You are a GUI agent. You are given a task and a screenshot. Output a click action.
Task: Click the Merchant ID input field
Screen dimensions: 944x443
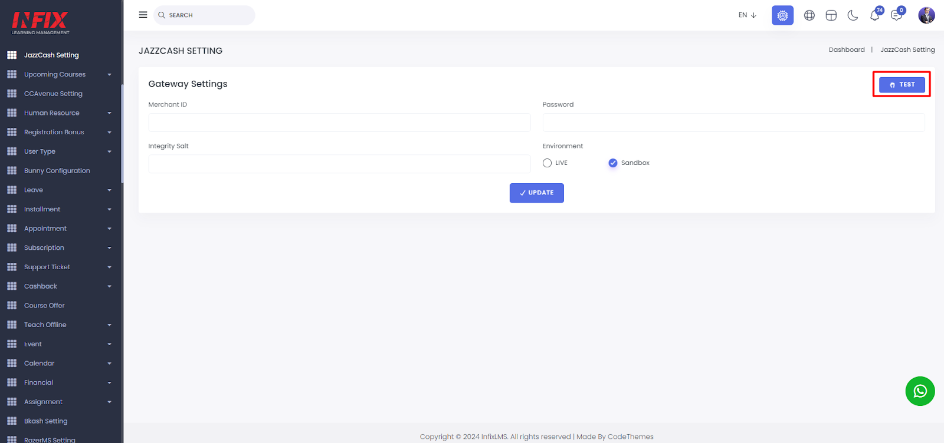(x=339, y=123)
